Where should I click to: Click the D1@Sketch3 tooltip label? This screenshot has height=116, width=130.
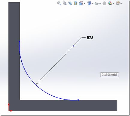click(109, 75)
